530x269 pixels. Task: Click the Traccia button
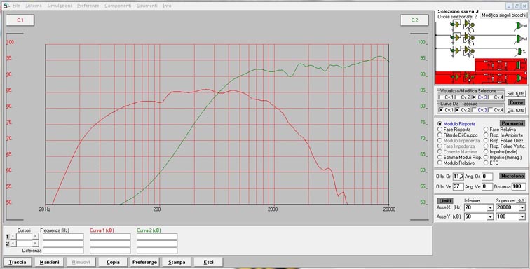pos(18,262)
